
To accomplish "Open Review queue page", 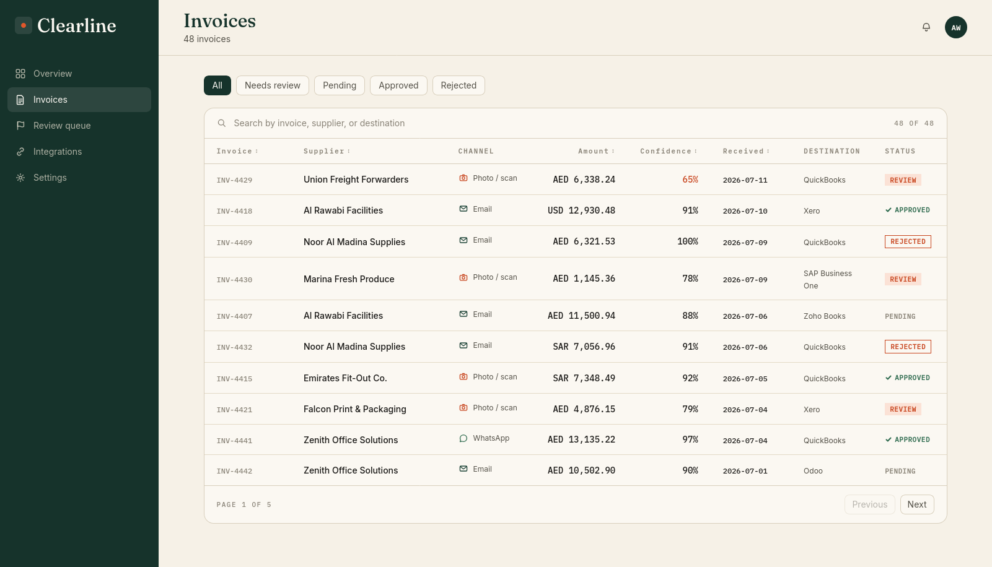I will [x=79, y=126].
